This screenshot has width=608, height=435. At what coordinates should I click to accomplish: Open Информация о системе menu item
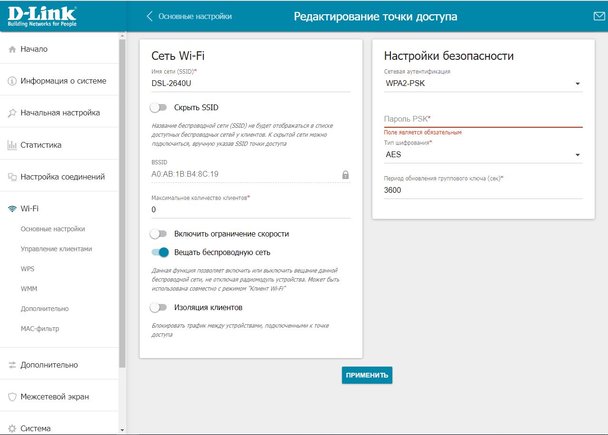(x=59, y=81)
